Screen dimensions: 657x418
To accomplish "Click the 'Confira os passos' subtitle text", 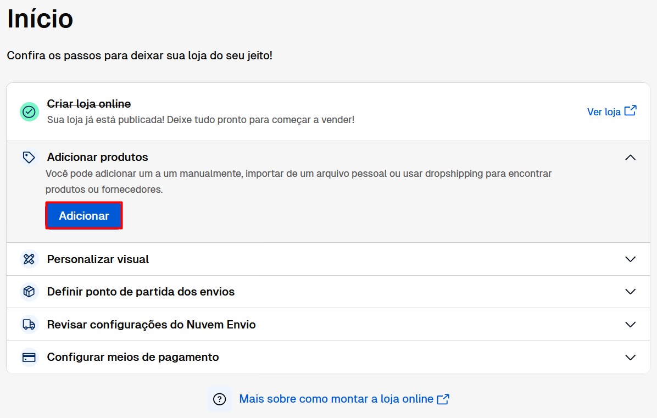I will pyautogui.click(x=140, y=55).
